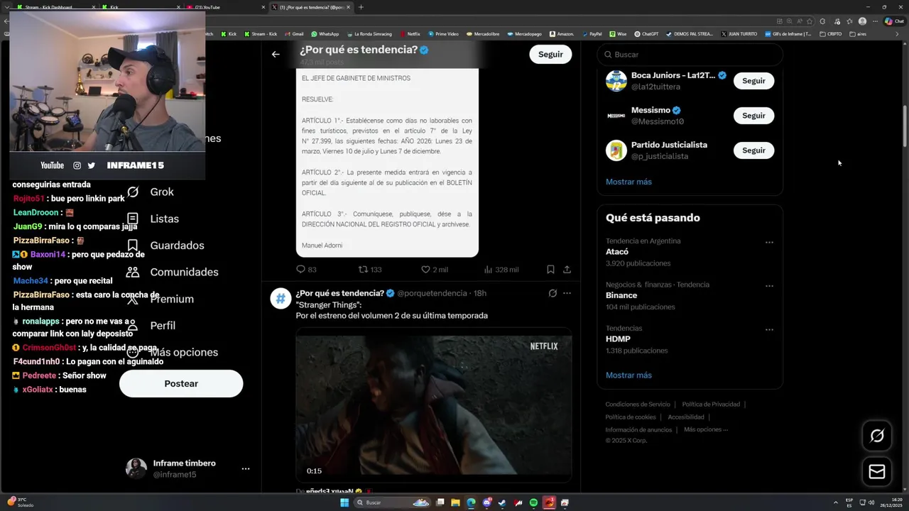This screenshot has width=909, height=511.
Task: Open Grok actions icon on Stranger Things tweet
Action: [553, 293]
